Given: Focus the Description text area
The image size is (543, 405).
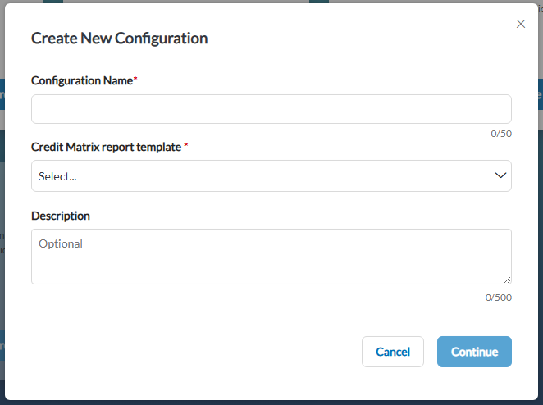Looking at the screenshot, I should 271,257.
